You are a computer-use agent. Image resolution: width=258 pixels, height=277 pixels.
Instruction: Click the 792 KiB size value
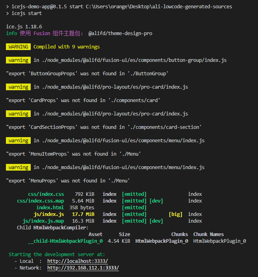point(85,194)
